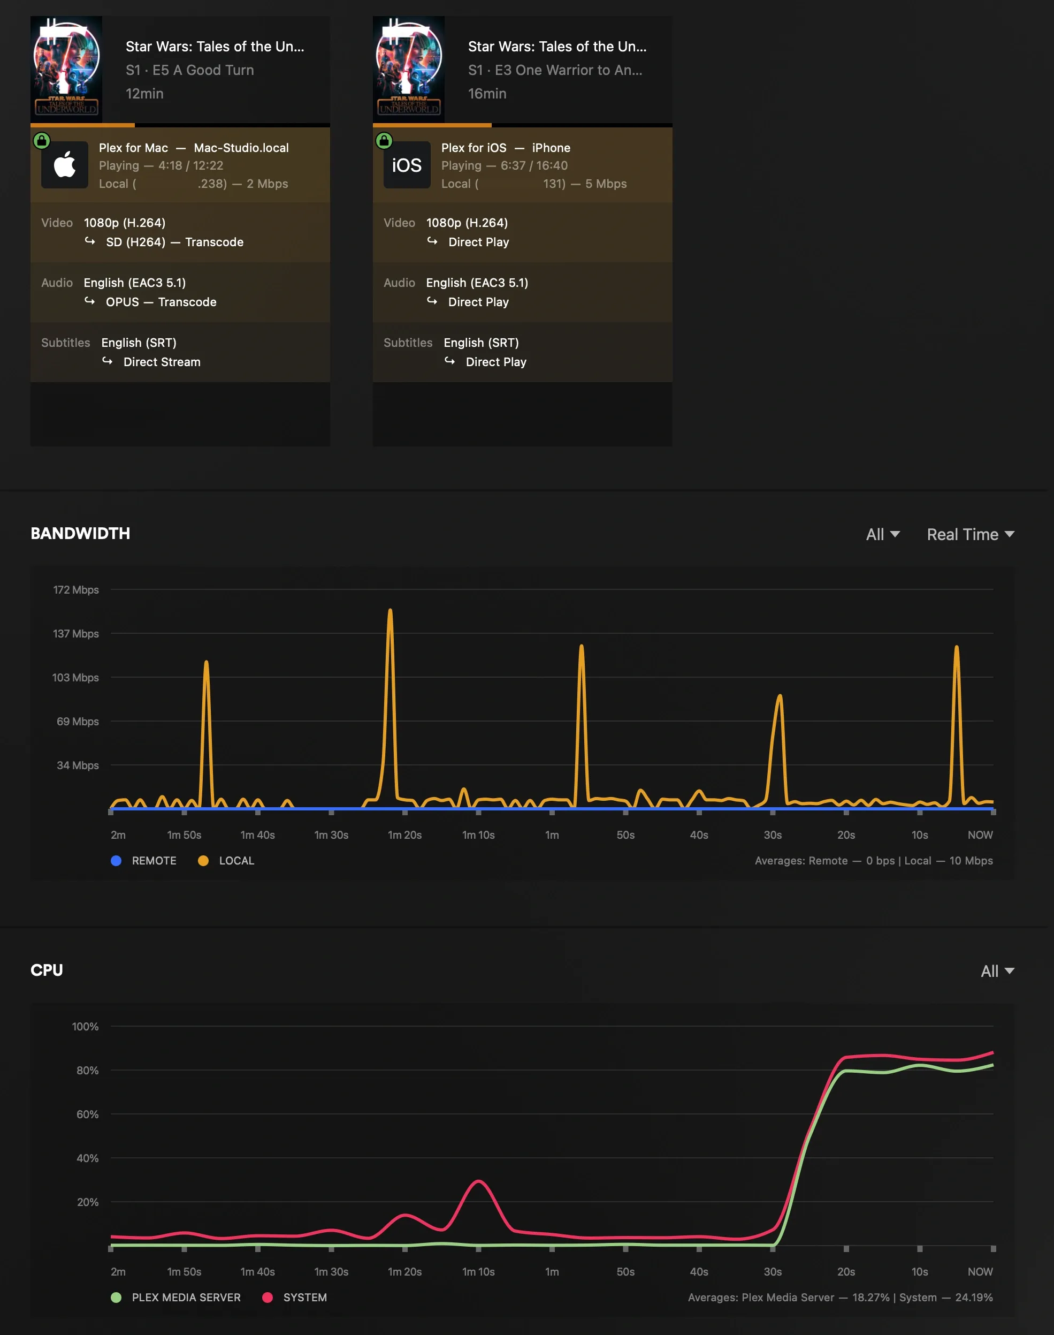Click Direct Play arrow icon under iPhone audio
Screen dimensions: 1054x1335
coord(433,301)
